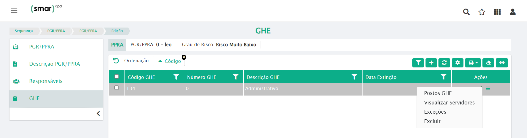Viewport: 527px width, 138px height.
Task: Remove the Código ordering chip
Action: coord(184,57)
